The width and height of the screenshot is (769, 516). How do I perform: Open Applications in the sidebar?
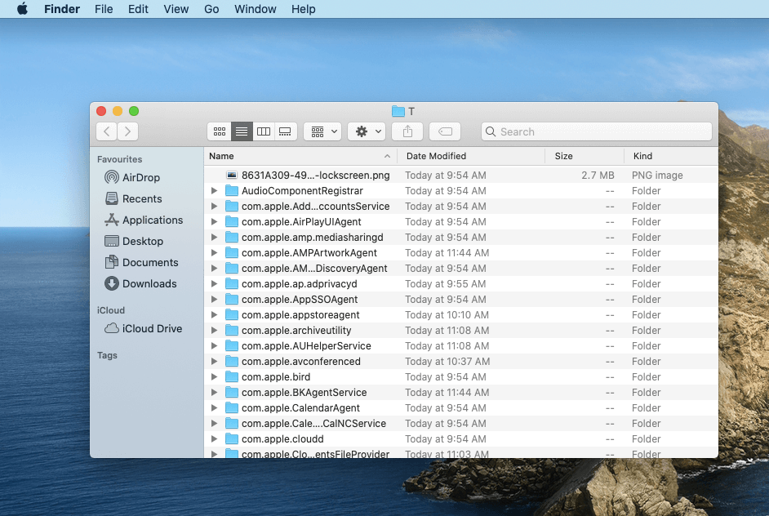(144, 220)
